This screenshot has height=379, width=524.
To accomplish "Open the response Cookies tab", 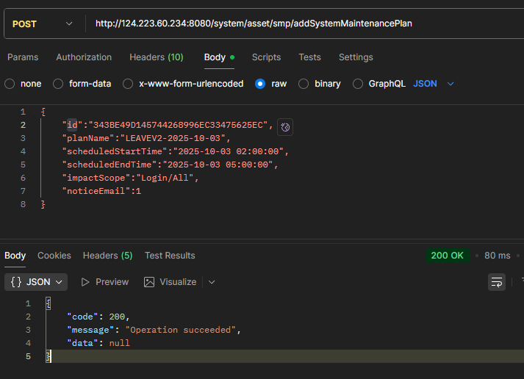I will tap(54, 256).
